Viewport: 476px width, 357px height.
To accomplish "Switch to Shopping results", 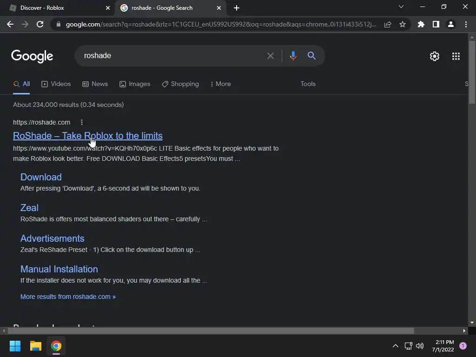I will pos(180,84).
